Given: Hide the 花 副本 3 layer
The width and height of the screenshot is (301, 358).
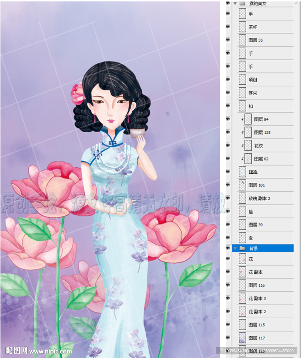Looking at the screenshot, I should [x=228, y=298].
